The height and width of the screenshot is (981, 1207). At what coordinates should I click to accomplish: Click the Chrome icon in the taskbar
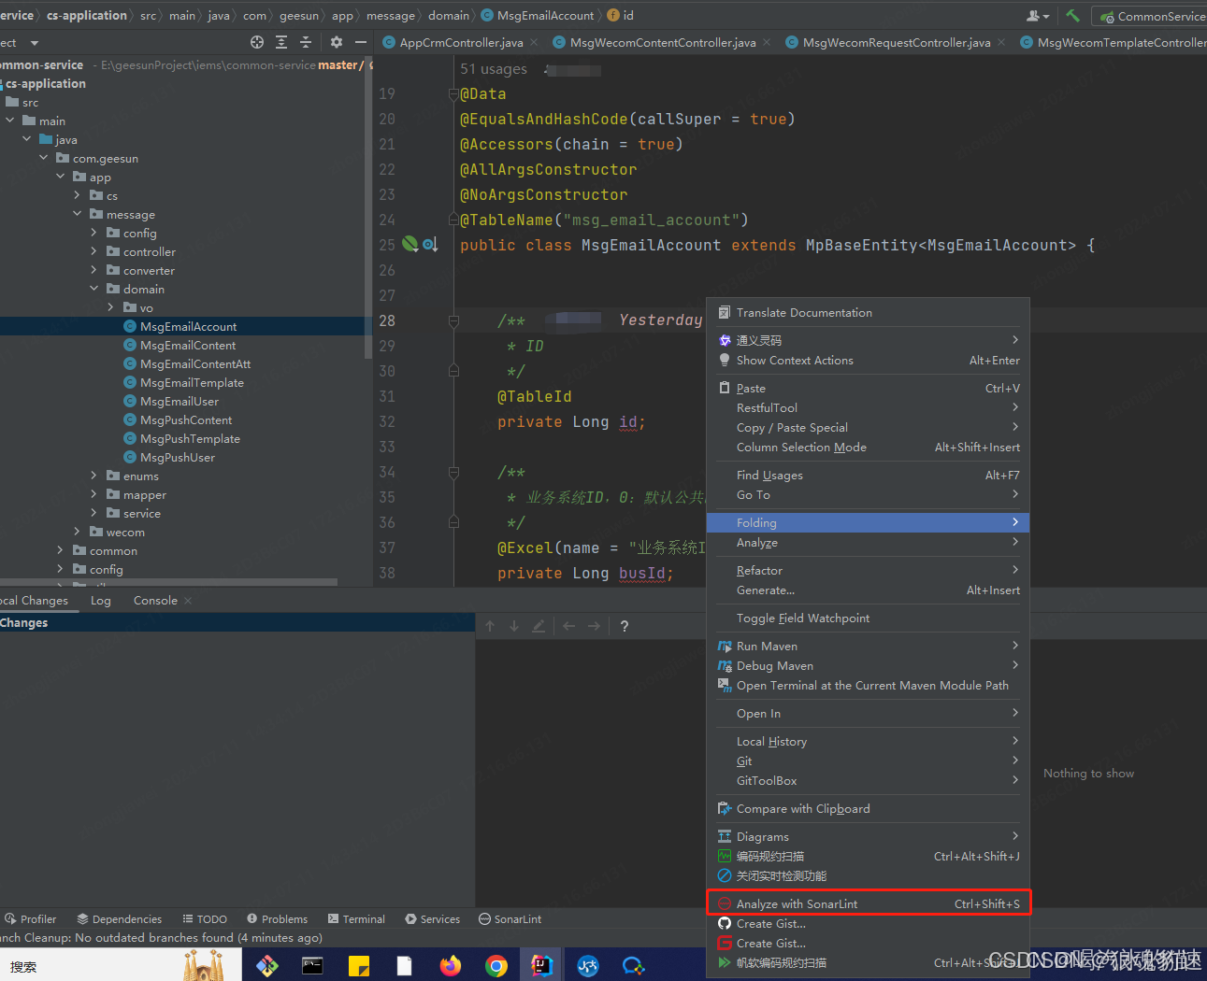click(x=496, y=965)
